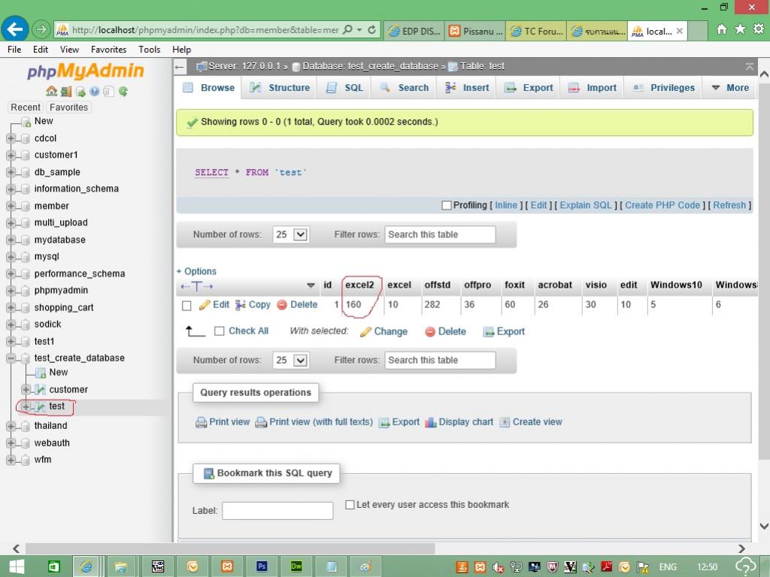
Task: Open column display options arrow near id
Action: pyautogui.click(x=311, y=285)
